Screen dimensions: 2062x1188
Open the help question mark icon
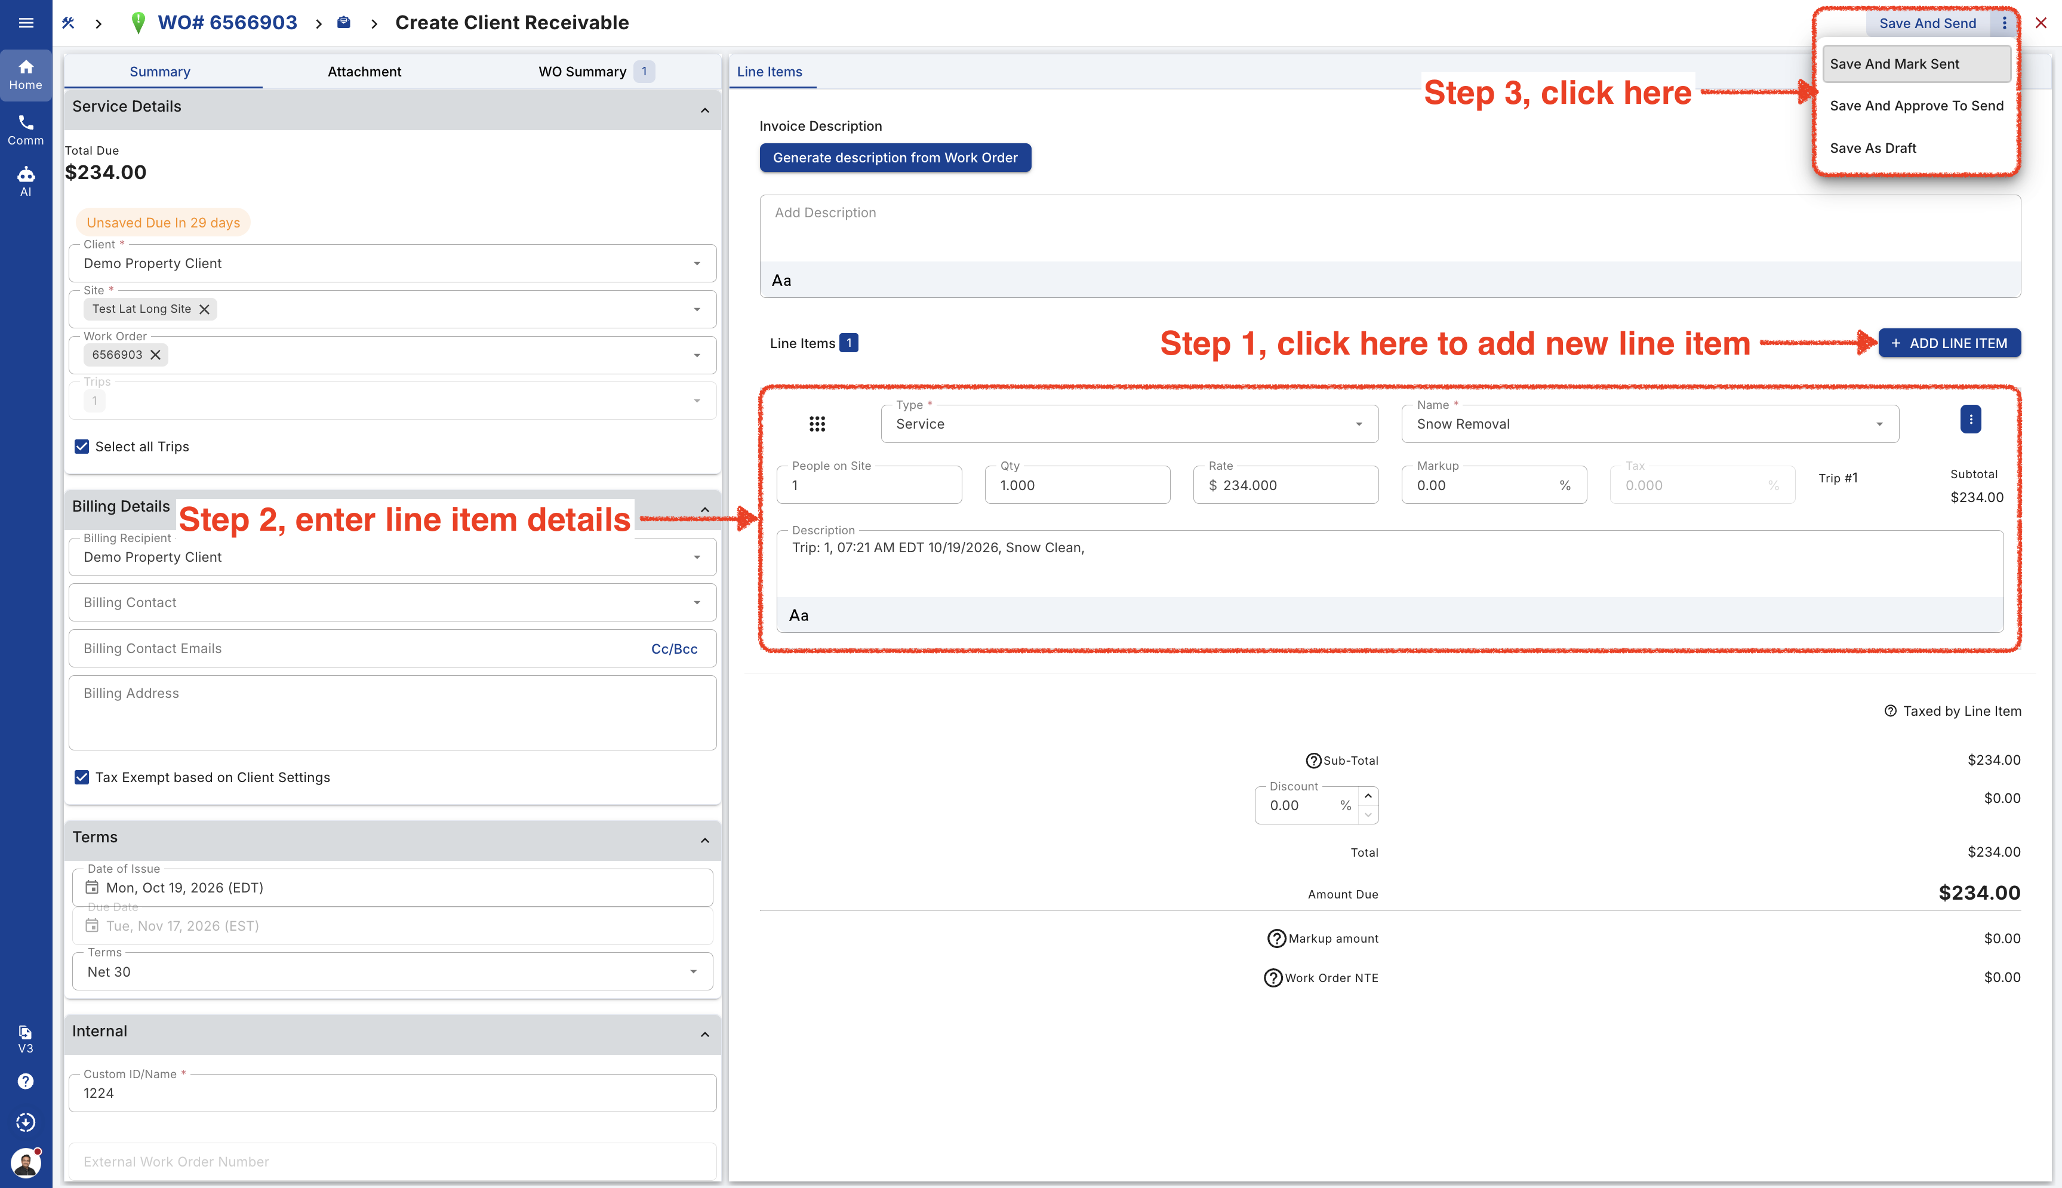pyautogui.click(x=26, y=1081)
